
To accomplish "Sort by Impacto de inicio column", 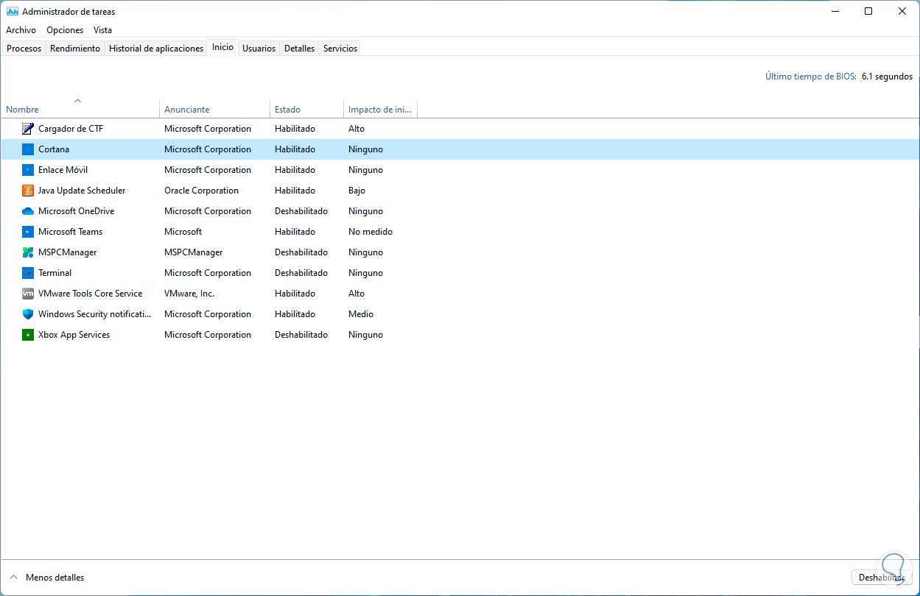I will pyautogui.click(x=380, y=108).
